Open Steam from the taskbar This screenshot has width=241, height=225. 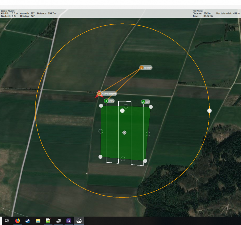click(x=28, y=221)
